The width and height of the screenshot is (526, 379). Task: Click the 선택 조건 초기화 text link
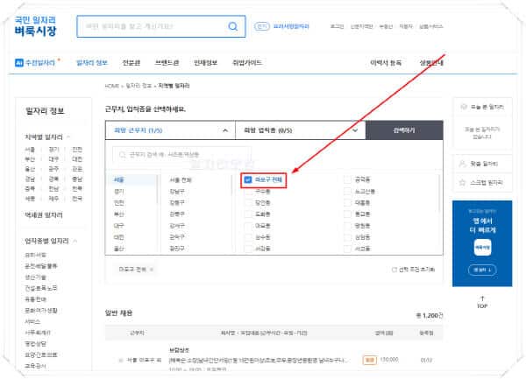point(416,270)
